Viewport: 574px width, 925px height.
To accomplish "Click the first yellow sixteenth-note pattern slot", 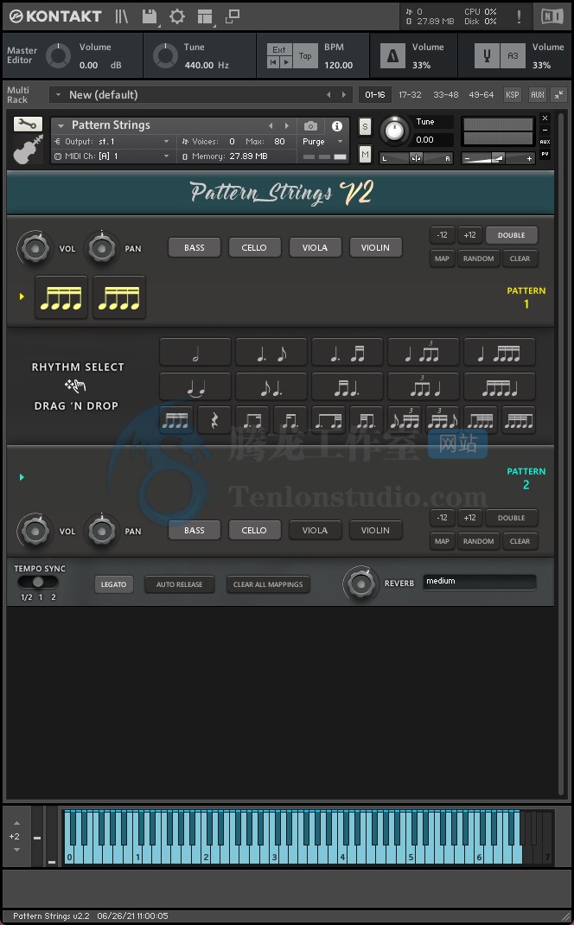I will [x=61, y=297].
